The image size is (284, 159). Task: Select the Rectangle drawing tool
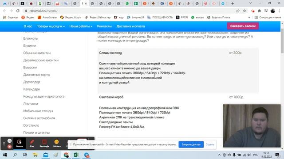tap(44, 143)
